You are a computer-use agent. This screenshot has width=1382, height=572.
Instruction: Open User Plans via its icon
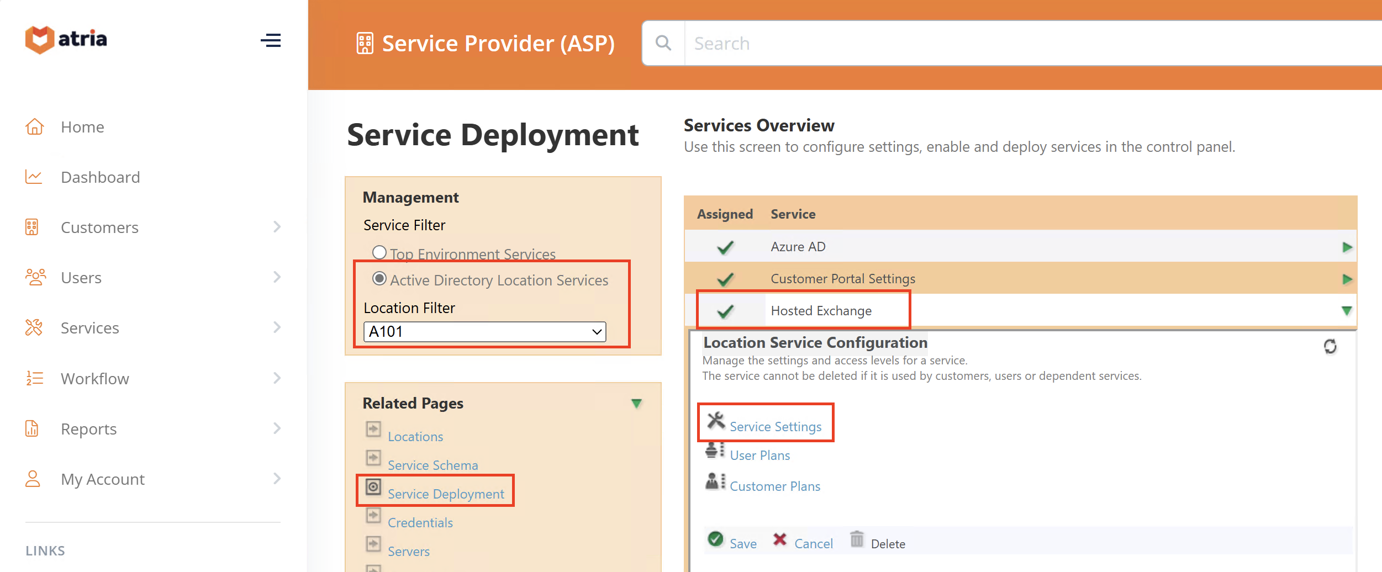pyautogui.click(x=714, y=451)
